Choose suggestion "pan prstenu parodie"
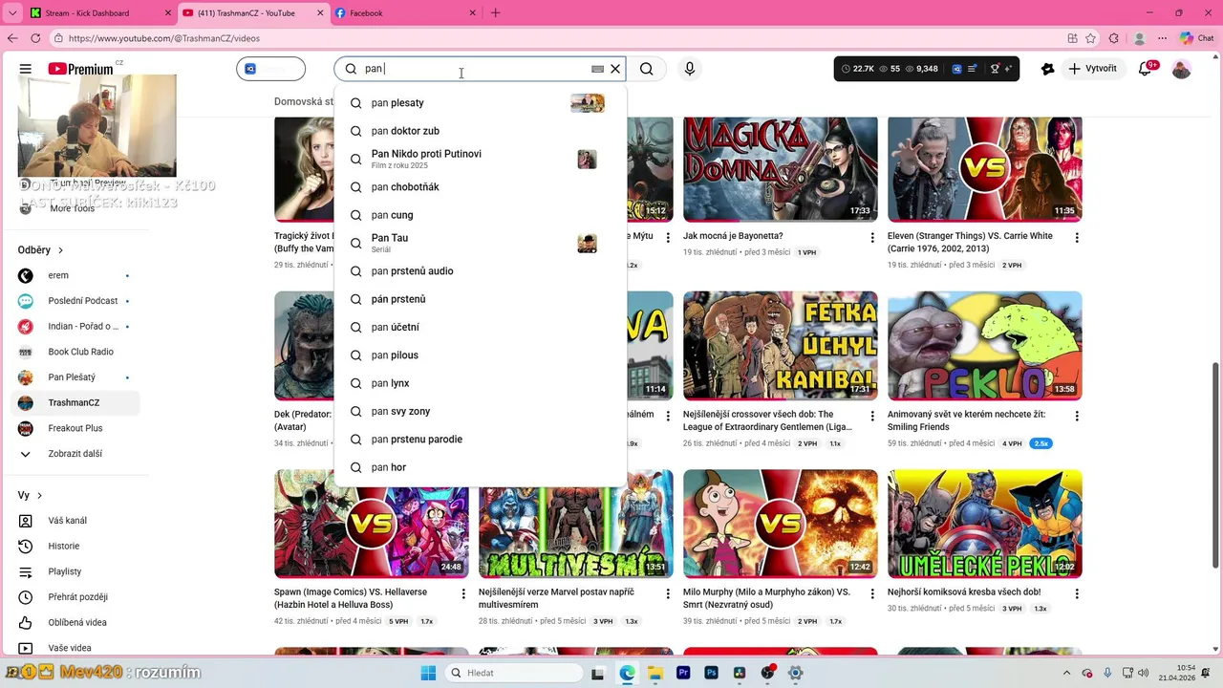The width and height of the screenshot is (1223, 688). [x=480, y=440]
